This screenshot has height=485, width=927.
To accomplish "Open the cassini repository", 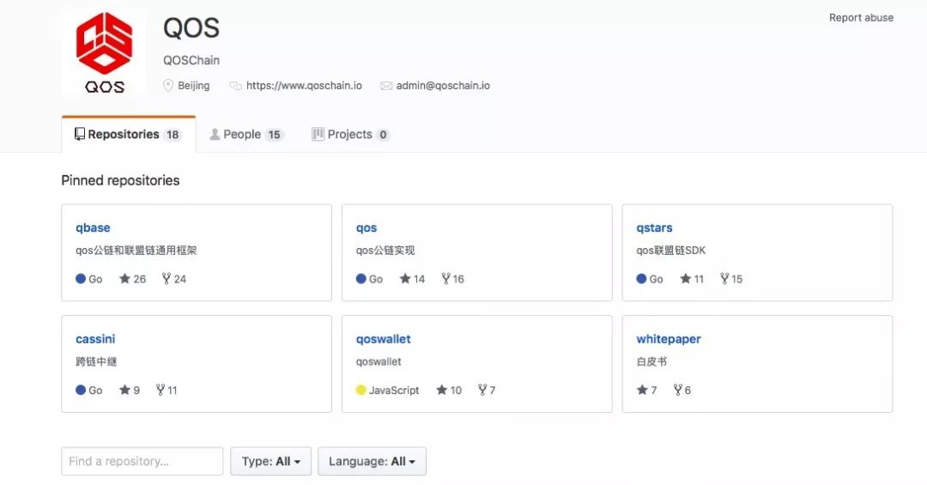I will [x=95, y=339].
